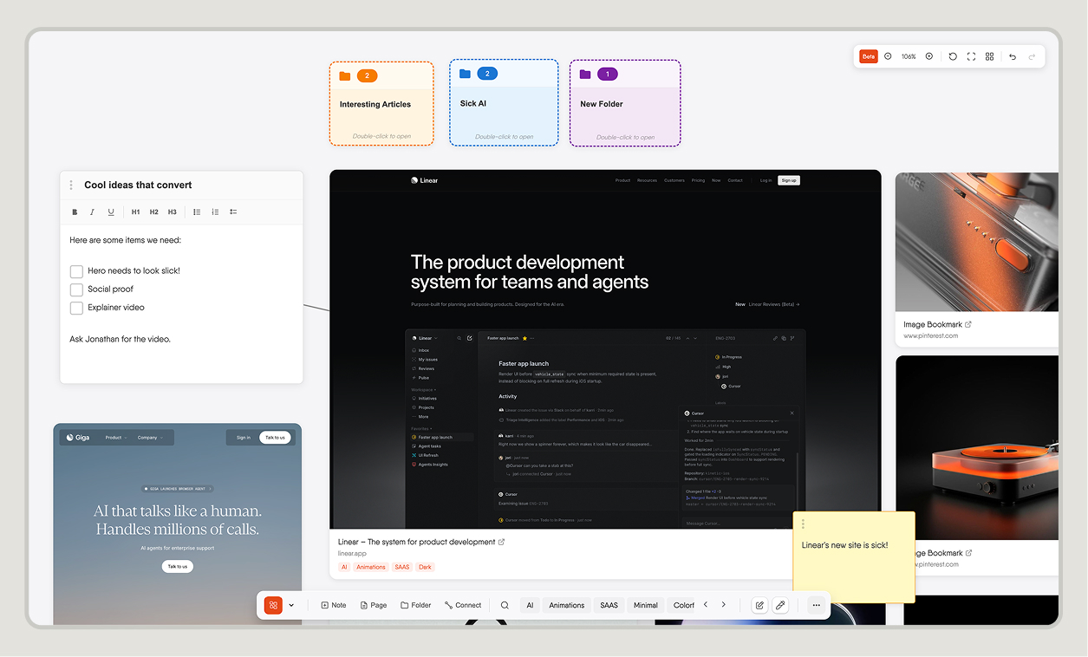The width and height of the screenshot is (1088, 657).
Task: Click the SAAS tag on Linear bookmark
Action: [x=402, y=567]
